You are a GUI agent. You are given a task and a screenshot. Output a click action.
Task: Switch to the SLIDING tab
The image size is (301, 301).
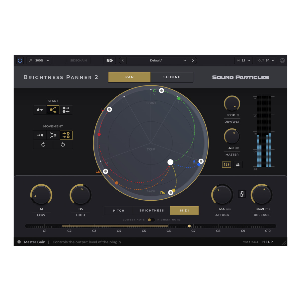(172, 77)
